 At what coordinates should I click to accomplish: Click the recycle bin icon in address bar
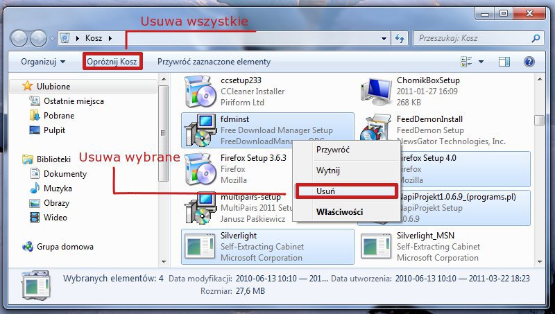tap(65, 38)
